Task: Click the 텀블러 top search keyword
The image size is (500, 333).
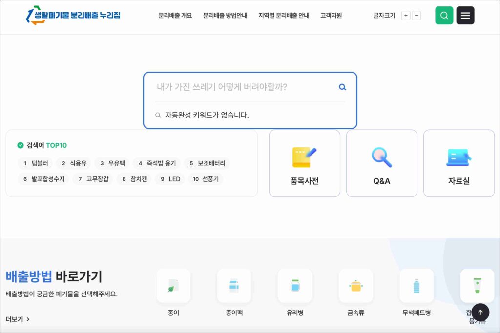Action: coord(35,164)
